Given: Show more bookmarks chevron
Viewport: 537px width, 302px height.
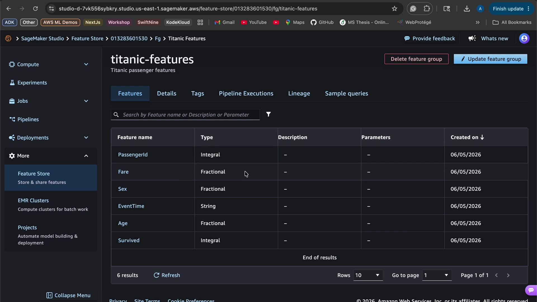Looking at the screenshot, I should 477,22.
